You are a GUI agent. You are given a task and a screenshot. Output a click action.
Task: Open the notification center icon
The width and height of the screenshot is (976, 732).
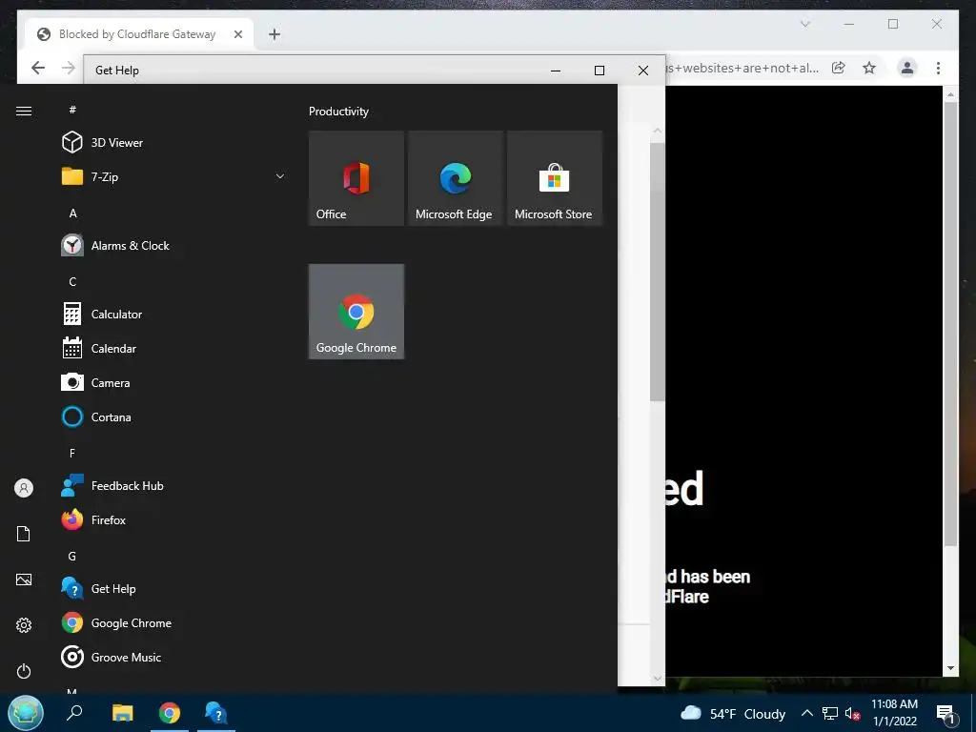pyautogui.click(x=945, y=713)
